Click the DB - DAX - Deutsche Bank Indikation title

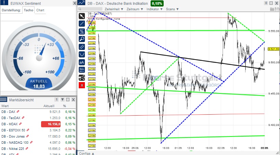point(117,3)
